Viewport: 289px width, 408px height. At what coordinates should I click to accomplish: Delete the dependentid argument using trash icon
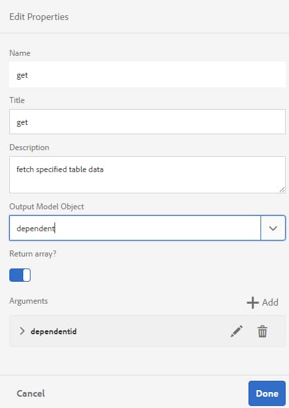click(x=262, y=331)
